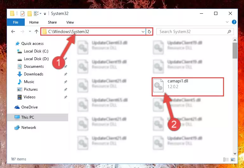
Task: Unpin Music using its pin icon
Action: tap(66, 82)
